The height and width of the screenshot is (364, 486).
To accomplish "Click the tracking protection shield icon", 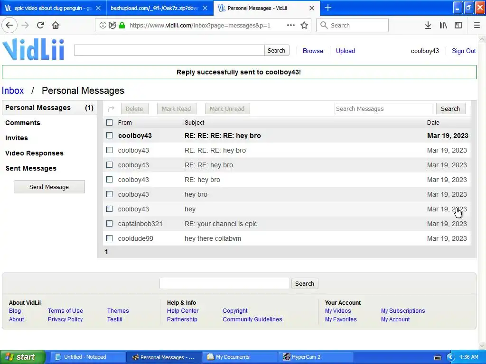I will (112, 26).
